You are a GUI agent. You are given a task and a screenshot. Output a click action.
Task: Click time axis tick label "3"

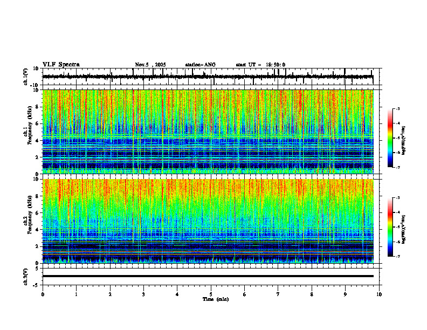pos(143,294)
